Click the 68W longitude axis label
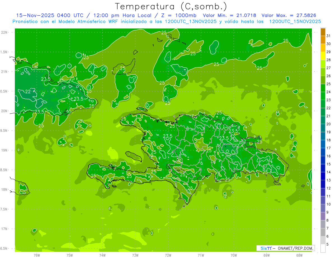This screenshot has width=336, height=259. [299, 255]
